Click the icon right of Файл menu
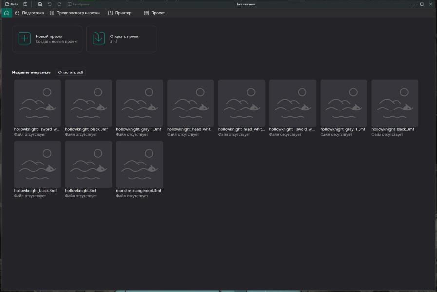437x292 pixels. click(x=25, y=4)
